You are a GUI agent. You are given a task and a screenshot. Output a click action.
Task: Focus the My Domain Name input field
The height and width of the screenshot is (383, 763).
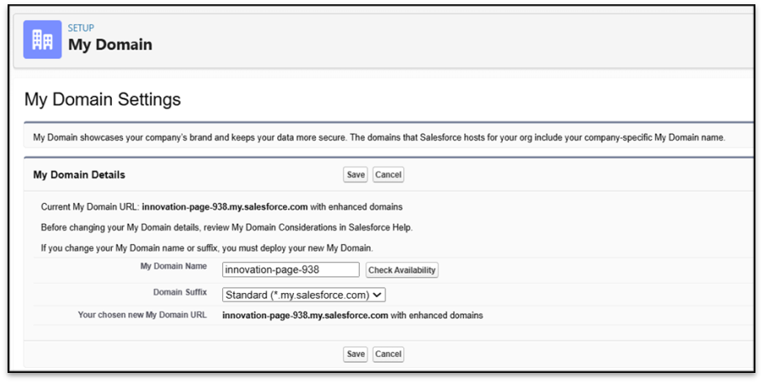[x=291, y=269]
